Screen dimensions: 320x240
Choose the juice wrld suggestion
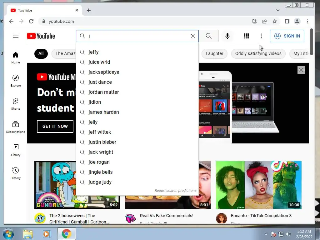click(x=137, y=62)
